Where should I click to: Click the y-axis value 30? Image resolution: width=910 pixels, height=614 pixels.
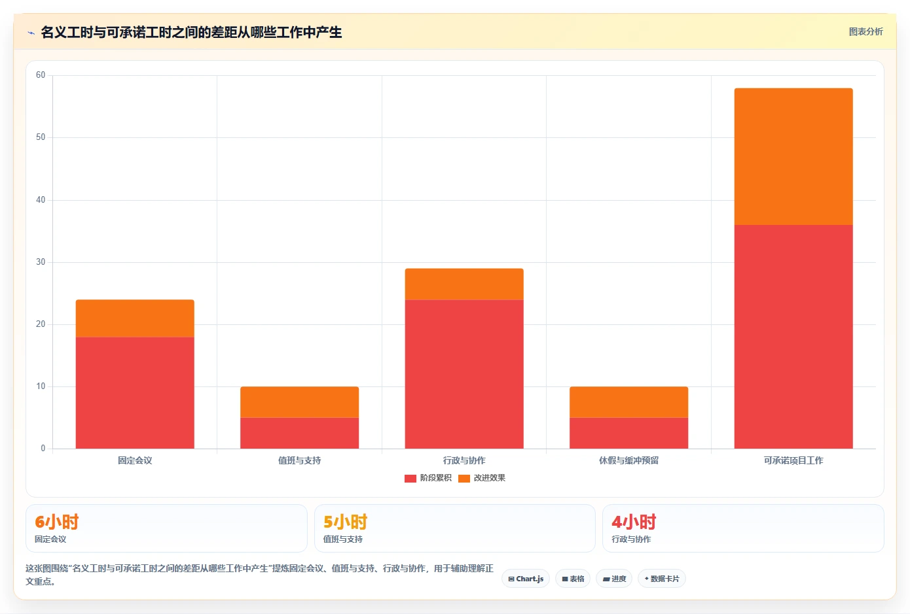(x=41, y=262)
